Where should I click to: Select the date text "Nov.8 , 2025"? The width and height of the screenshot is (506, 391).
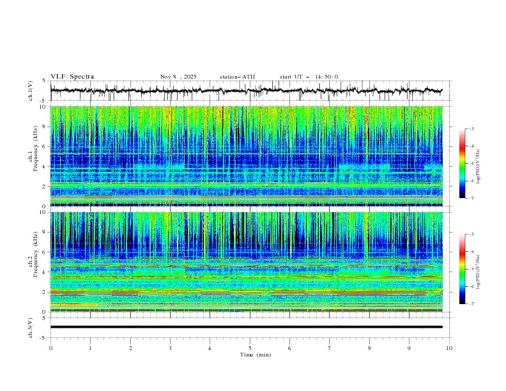178,77
